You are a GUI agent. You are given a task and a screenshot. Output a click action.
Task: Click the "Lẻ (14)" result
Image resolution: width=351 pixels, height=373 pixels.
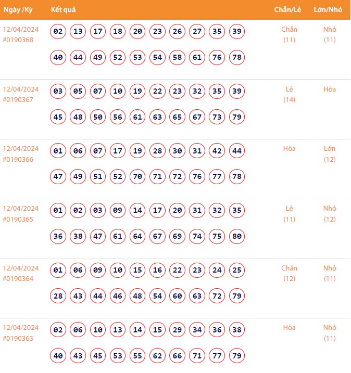tap(289, 94)
